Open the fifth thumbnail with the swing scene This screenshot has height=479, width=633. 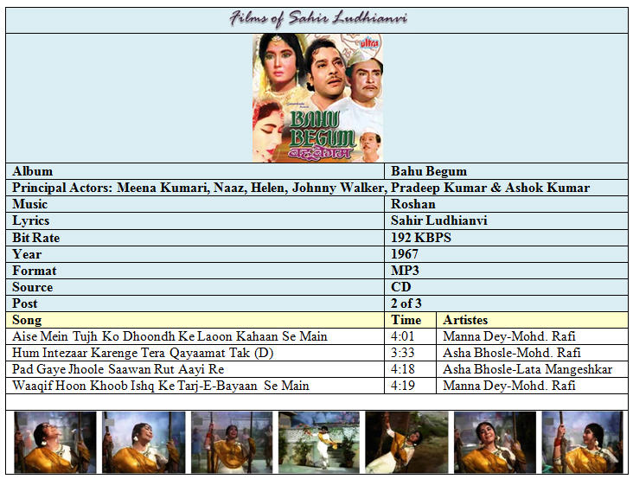click(406, 443)
